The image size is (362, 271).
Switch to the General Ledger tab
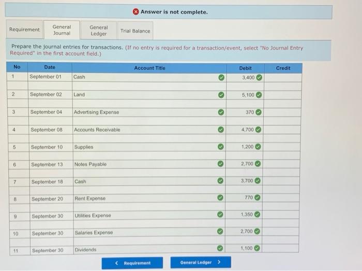(99, 31)
